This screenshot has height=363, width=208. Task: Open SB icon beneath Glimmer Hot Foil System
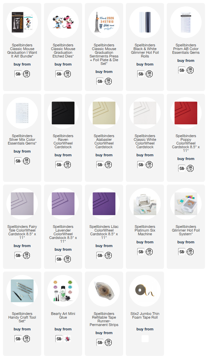[x=181, y=252]
